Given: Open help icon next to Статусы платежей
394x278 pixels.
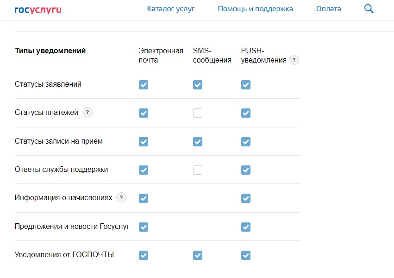Looking at the screenshot, I should [88, 112].
